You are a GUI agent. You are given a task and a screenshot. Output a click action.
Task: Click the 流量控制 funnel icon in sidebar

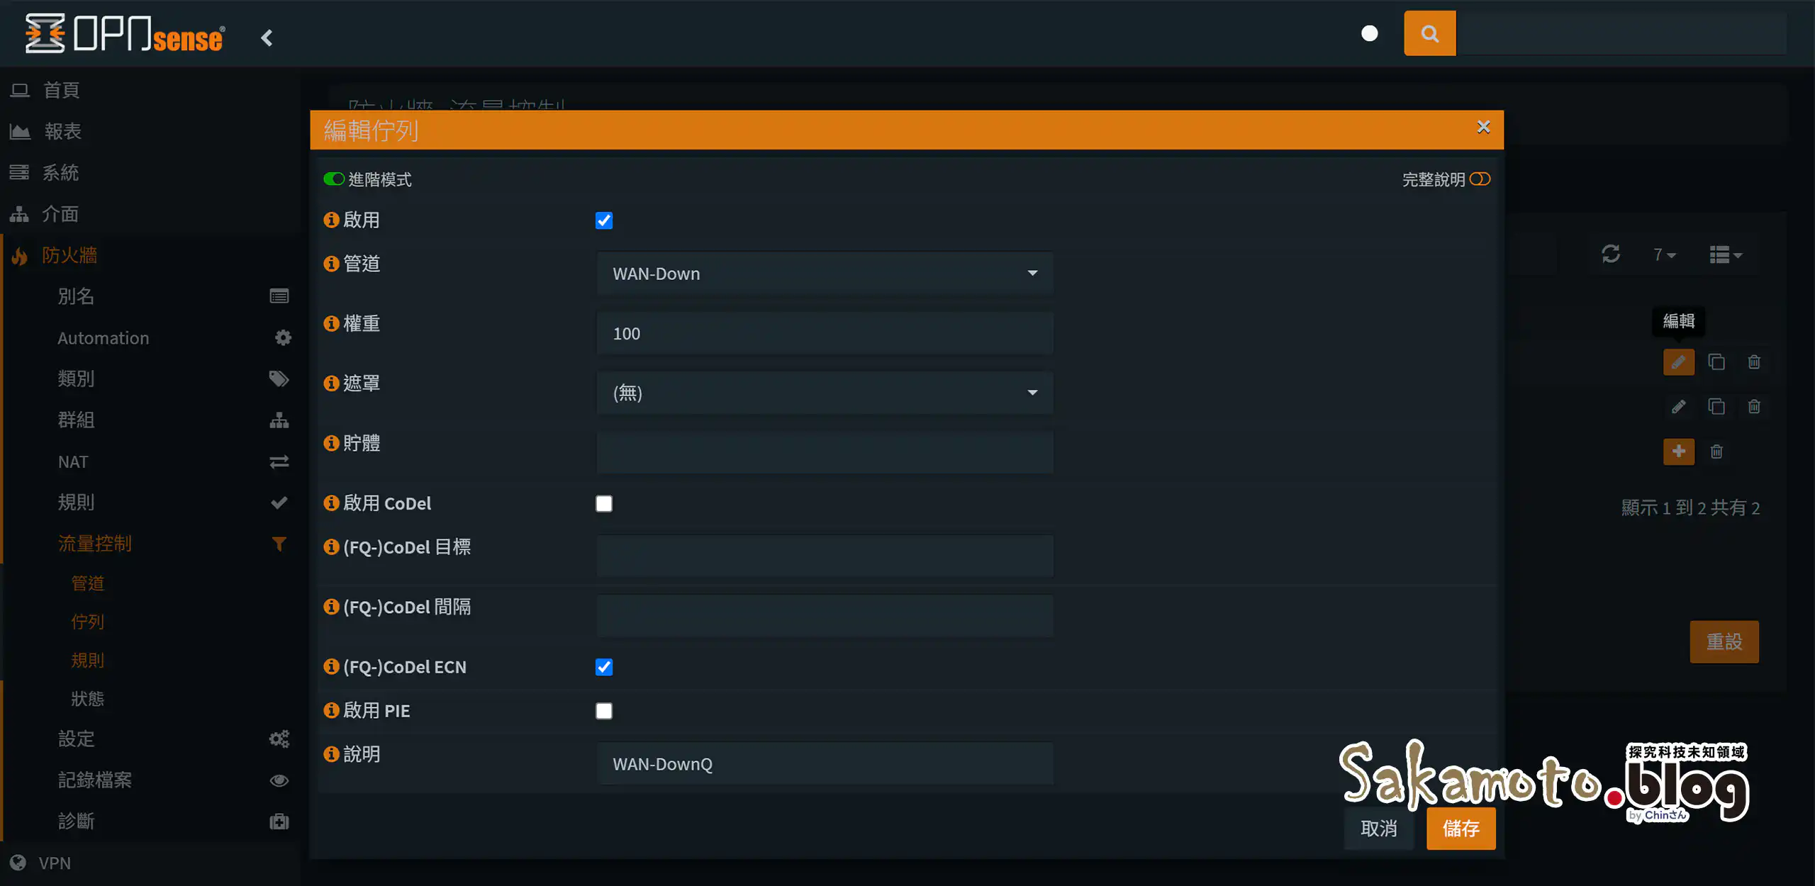(x=279, y=544)
